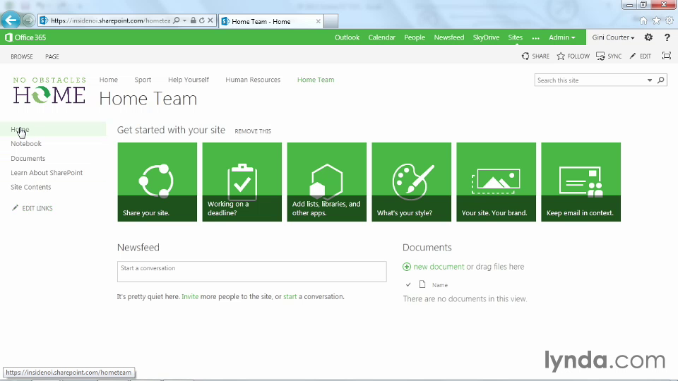Click the Start a conversation box
This screenshot has height=381, width=678.
click(251, 271)
